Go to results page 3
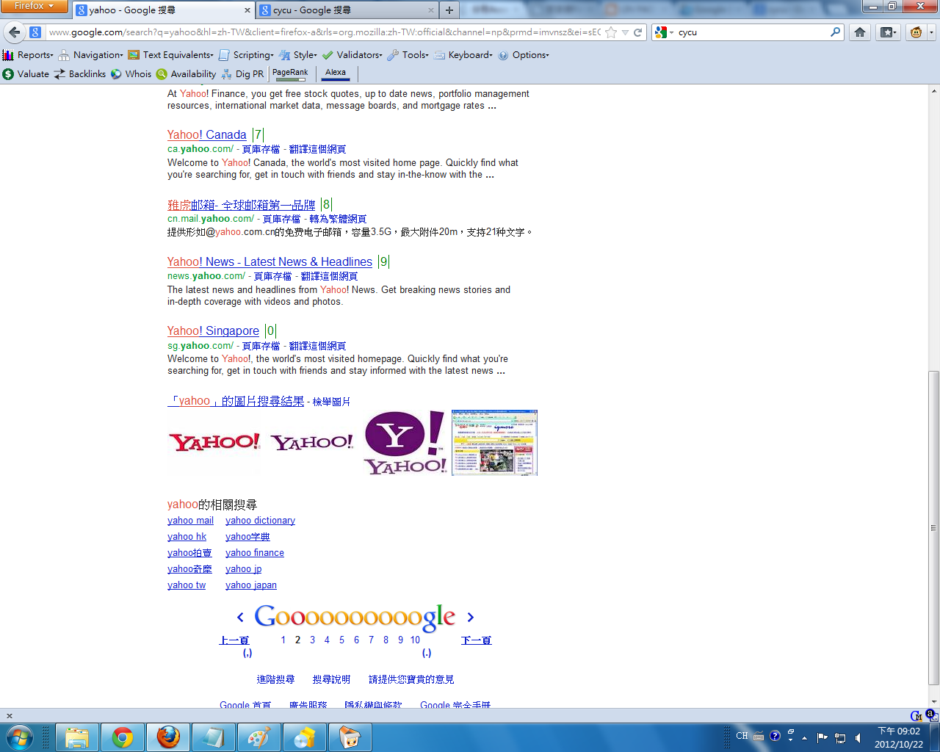Viewport: 940px width, 752px height. 312,640
